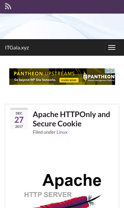Screen dimensions: 124x208
Task: Click the wavy header banner image
Action: click(62, 26)
